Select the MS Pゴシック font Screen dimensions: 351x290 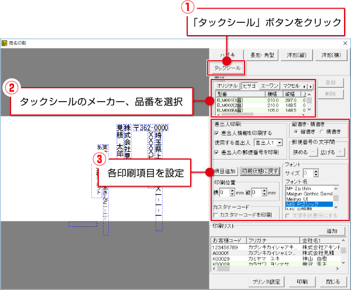309,204
